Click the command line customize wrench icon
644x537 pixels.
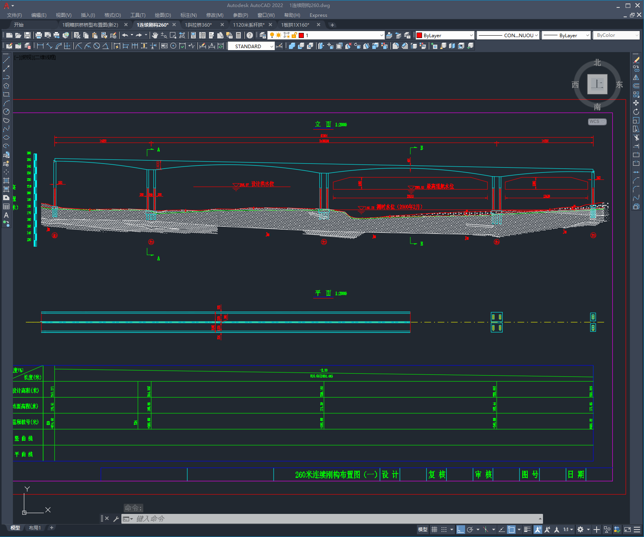[116, 519]
